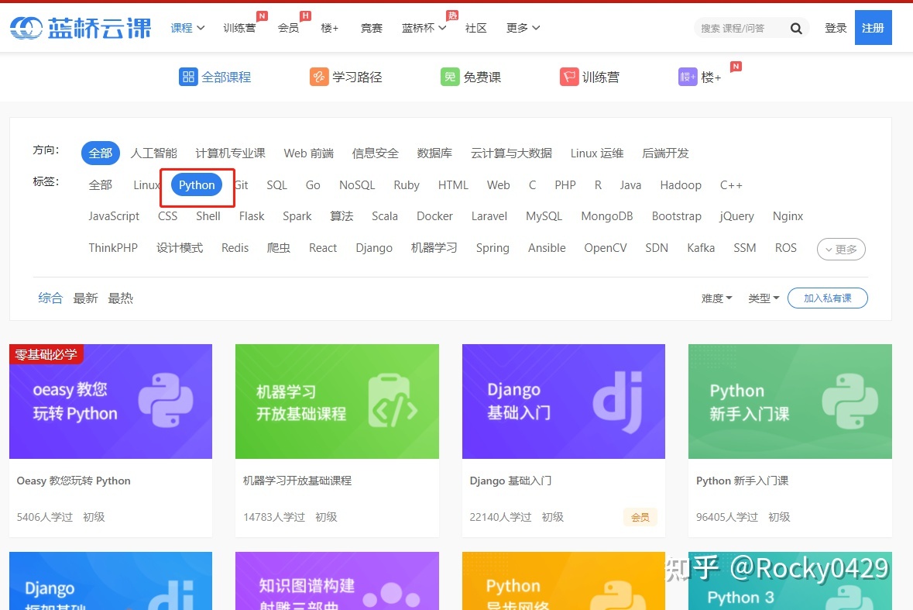Click 登录 link

[x=836, y=28]
